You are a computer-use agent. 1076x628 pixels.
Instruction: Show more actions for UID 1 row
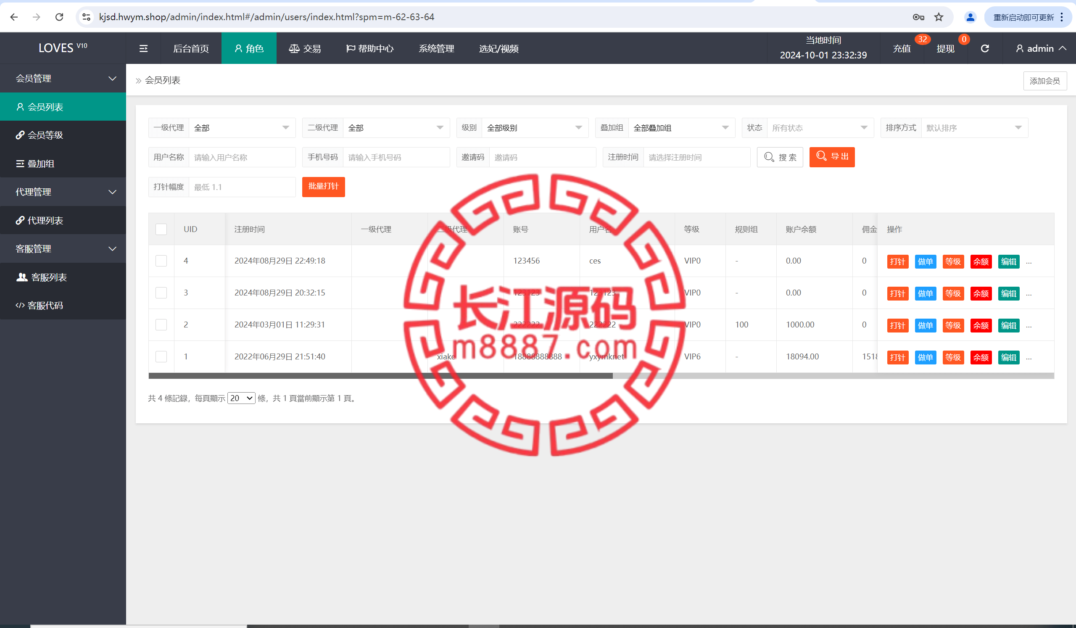tap(1029, 358)
